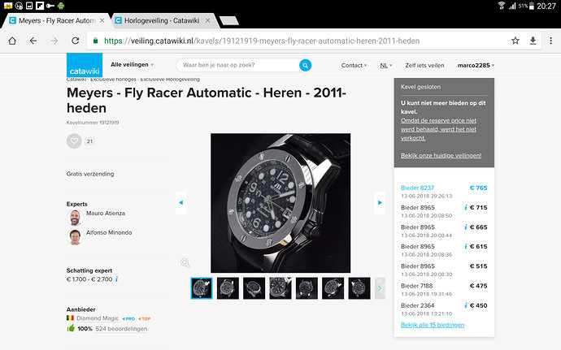Image resolution: width=561 pixels, height=350 pixels.
Task: Bookmark the page with the star icon
Action: coord(515,41)
